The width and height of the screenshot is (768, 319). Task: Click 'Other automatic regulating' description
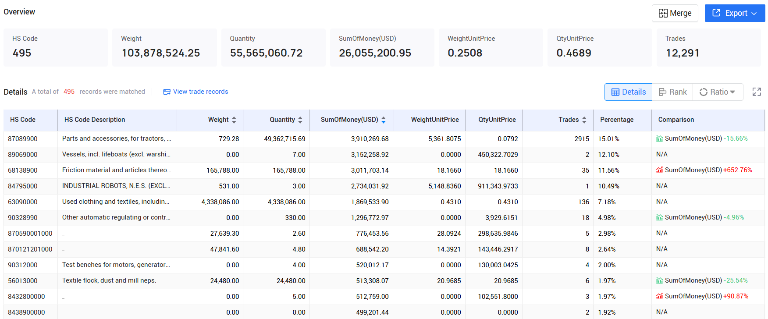[x=117, y=217]
